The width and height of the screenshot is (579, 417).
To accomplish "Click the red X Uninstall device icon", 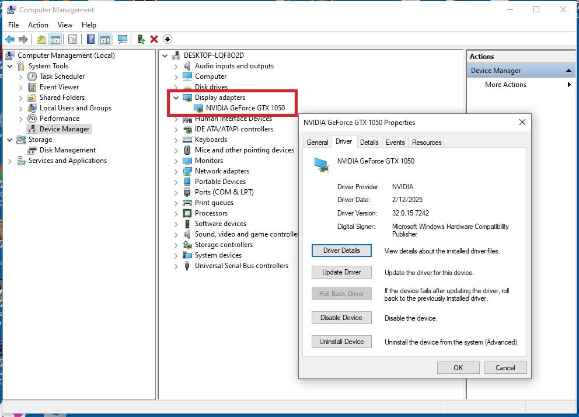I will (154, 39).
